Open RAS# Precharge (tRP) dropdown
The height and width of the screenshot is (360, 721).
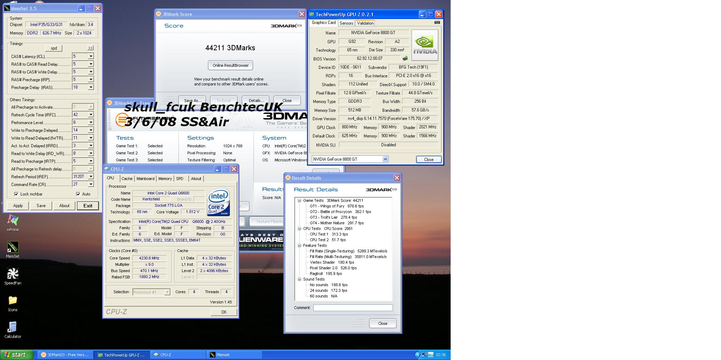(x=91, y=79)
